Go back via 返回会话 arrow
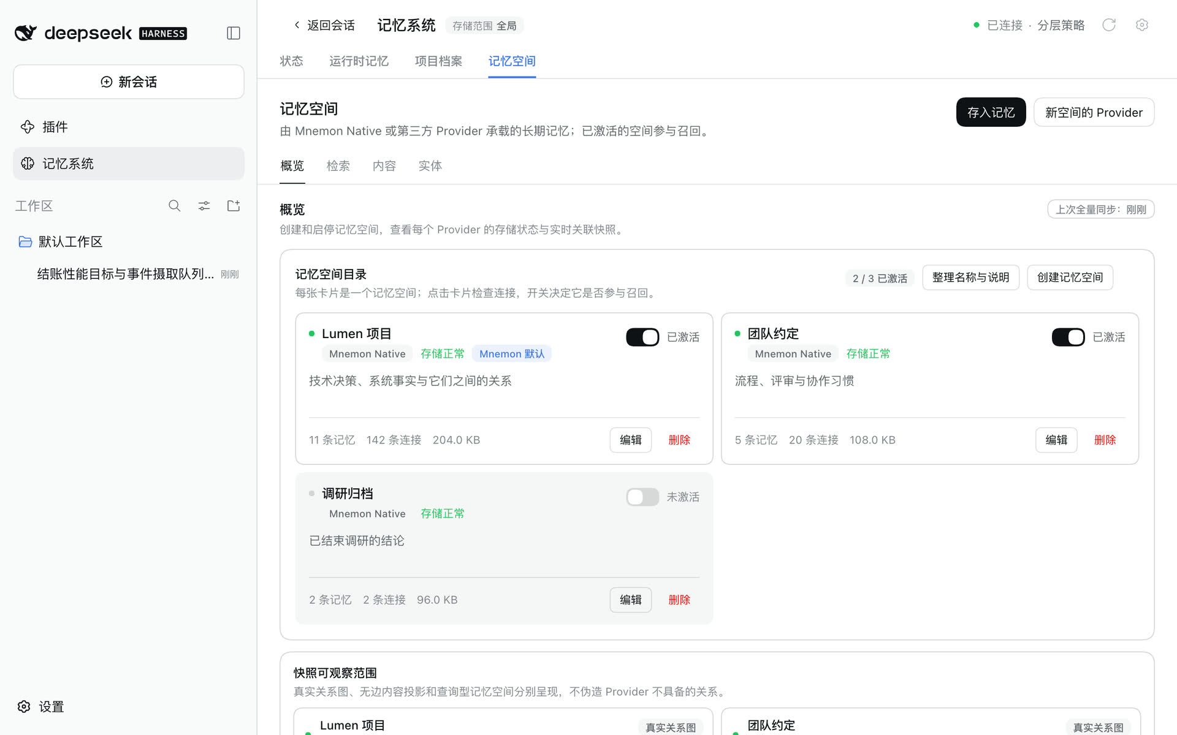 [x=324, y=25]
